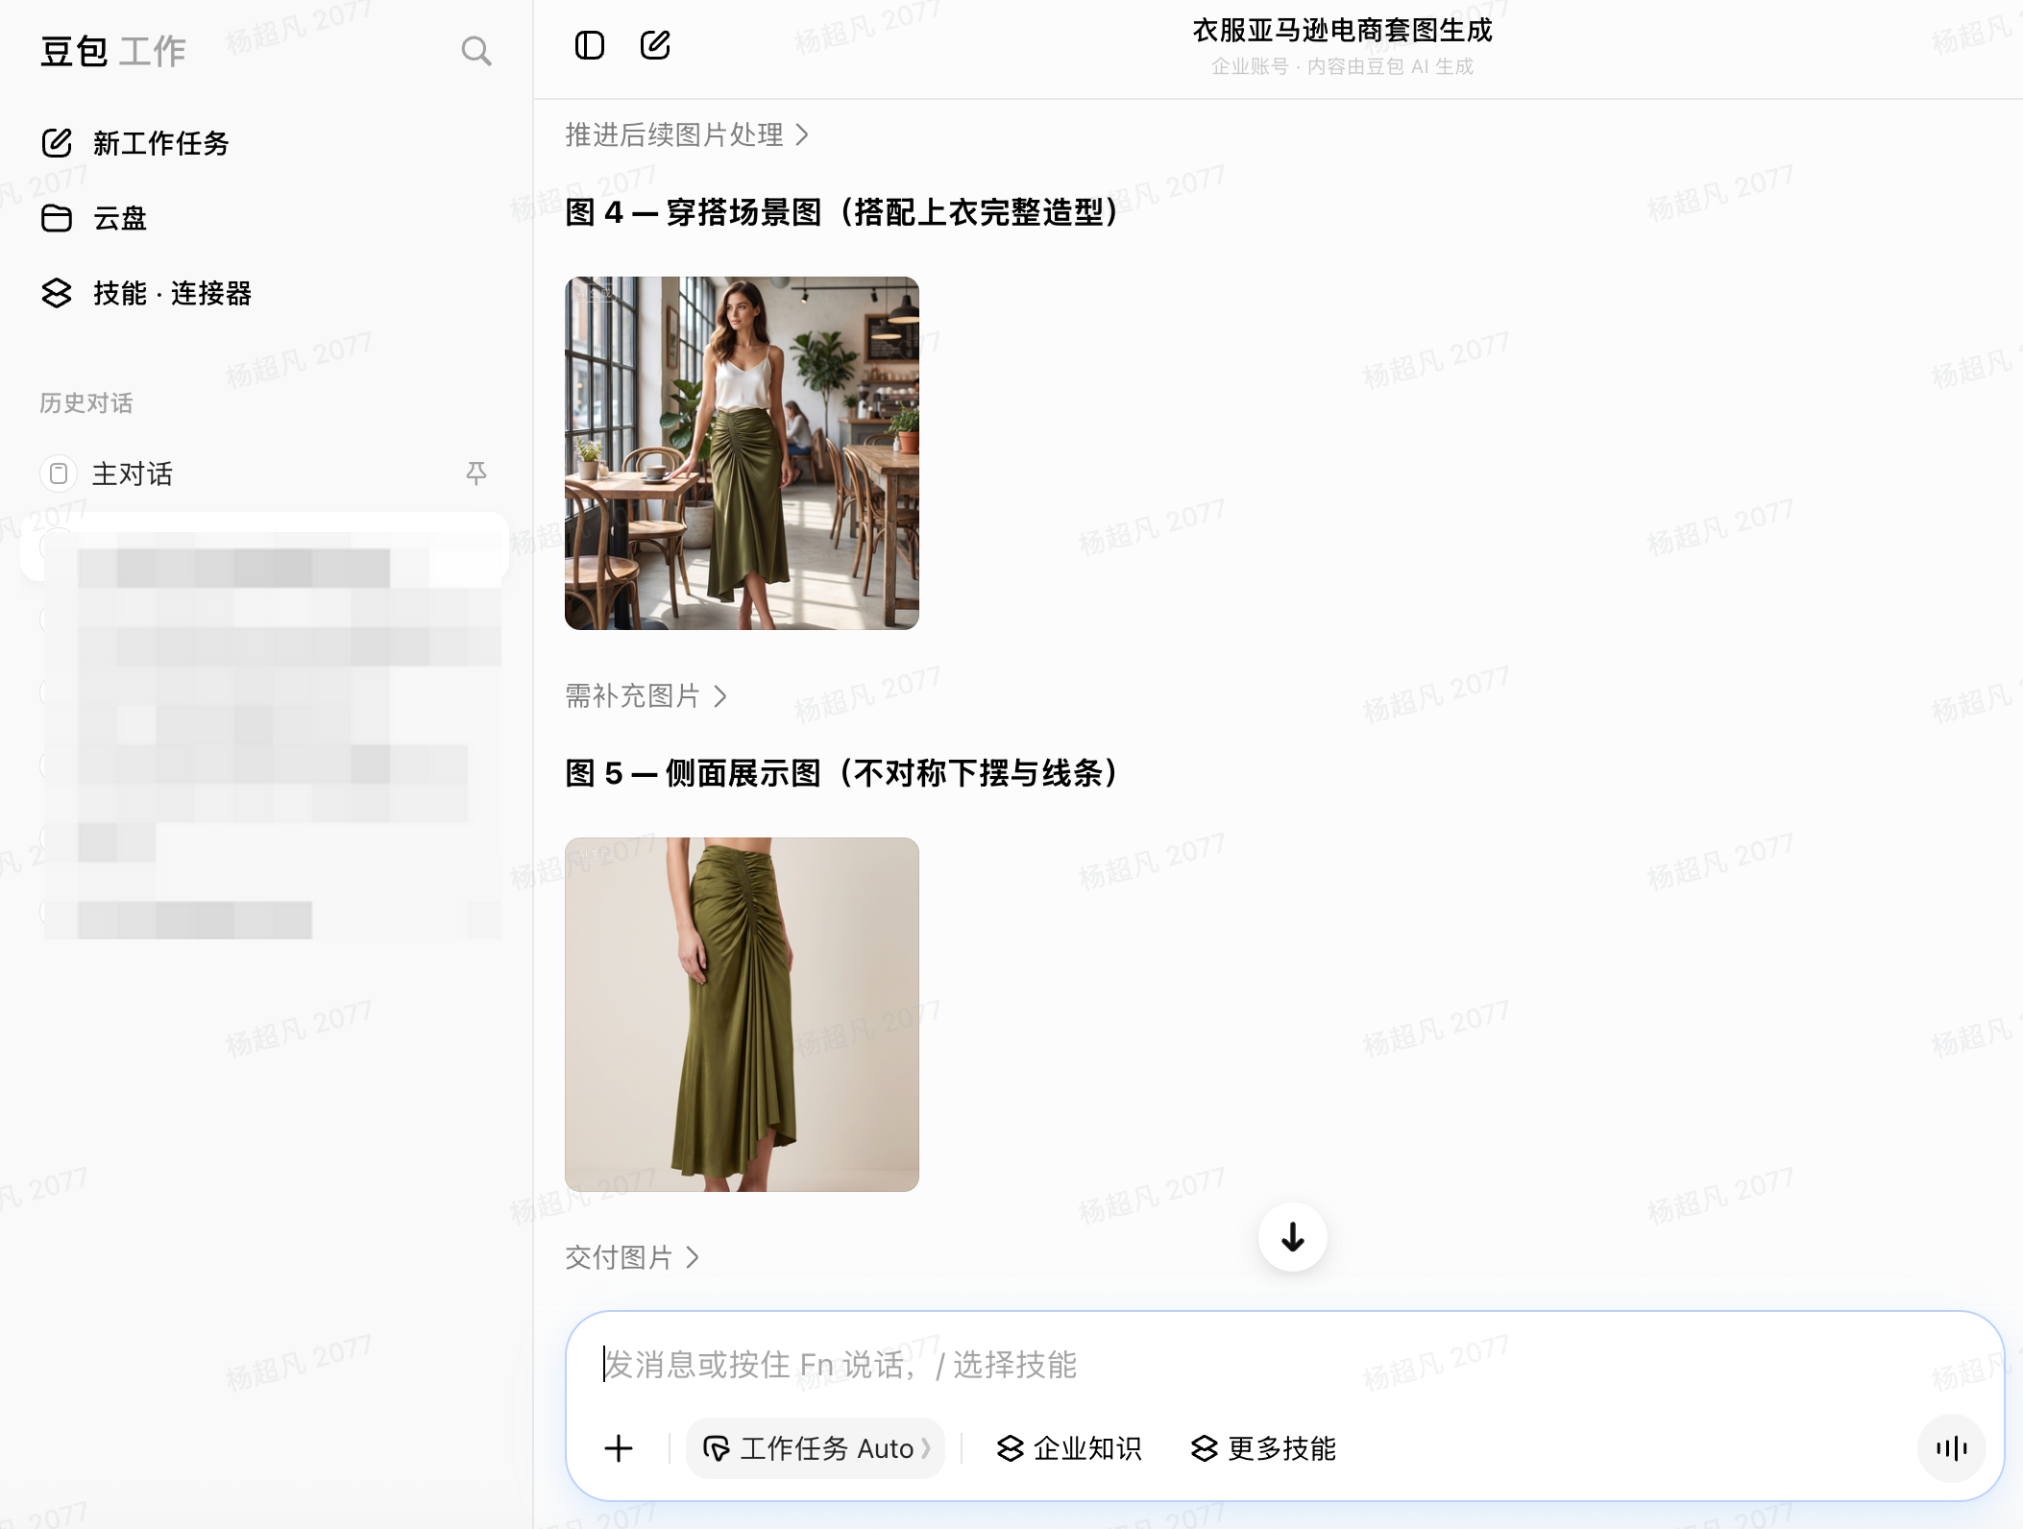Click the new chat compose icon in header
This screenshot has width=2023, height=1529.
coord(655,45)
